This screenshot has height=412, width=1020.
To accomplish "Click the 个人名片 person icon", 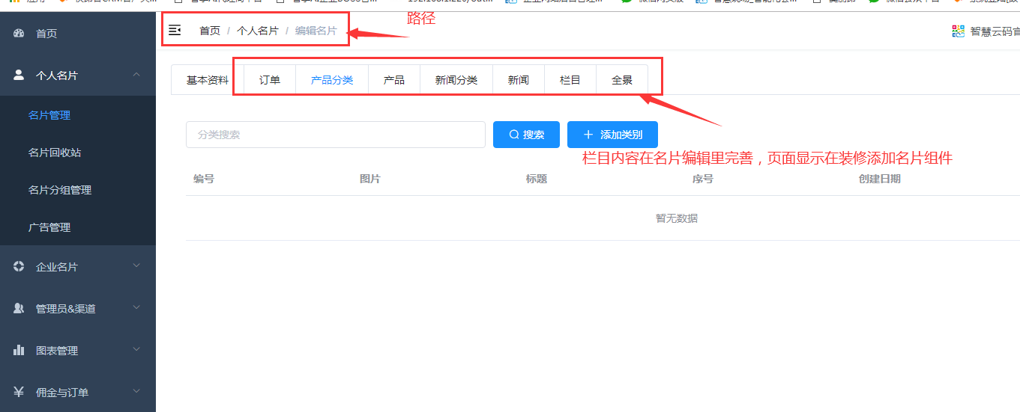I will (x=19, y=75).
